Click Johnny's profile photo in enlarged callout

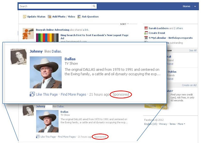point(19,56)
